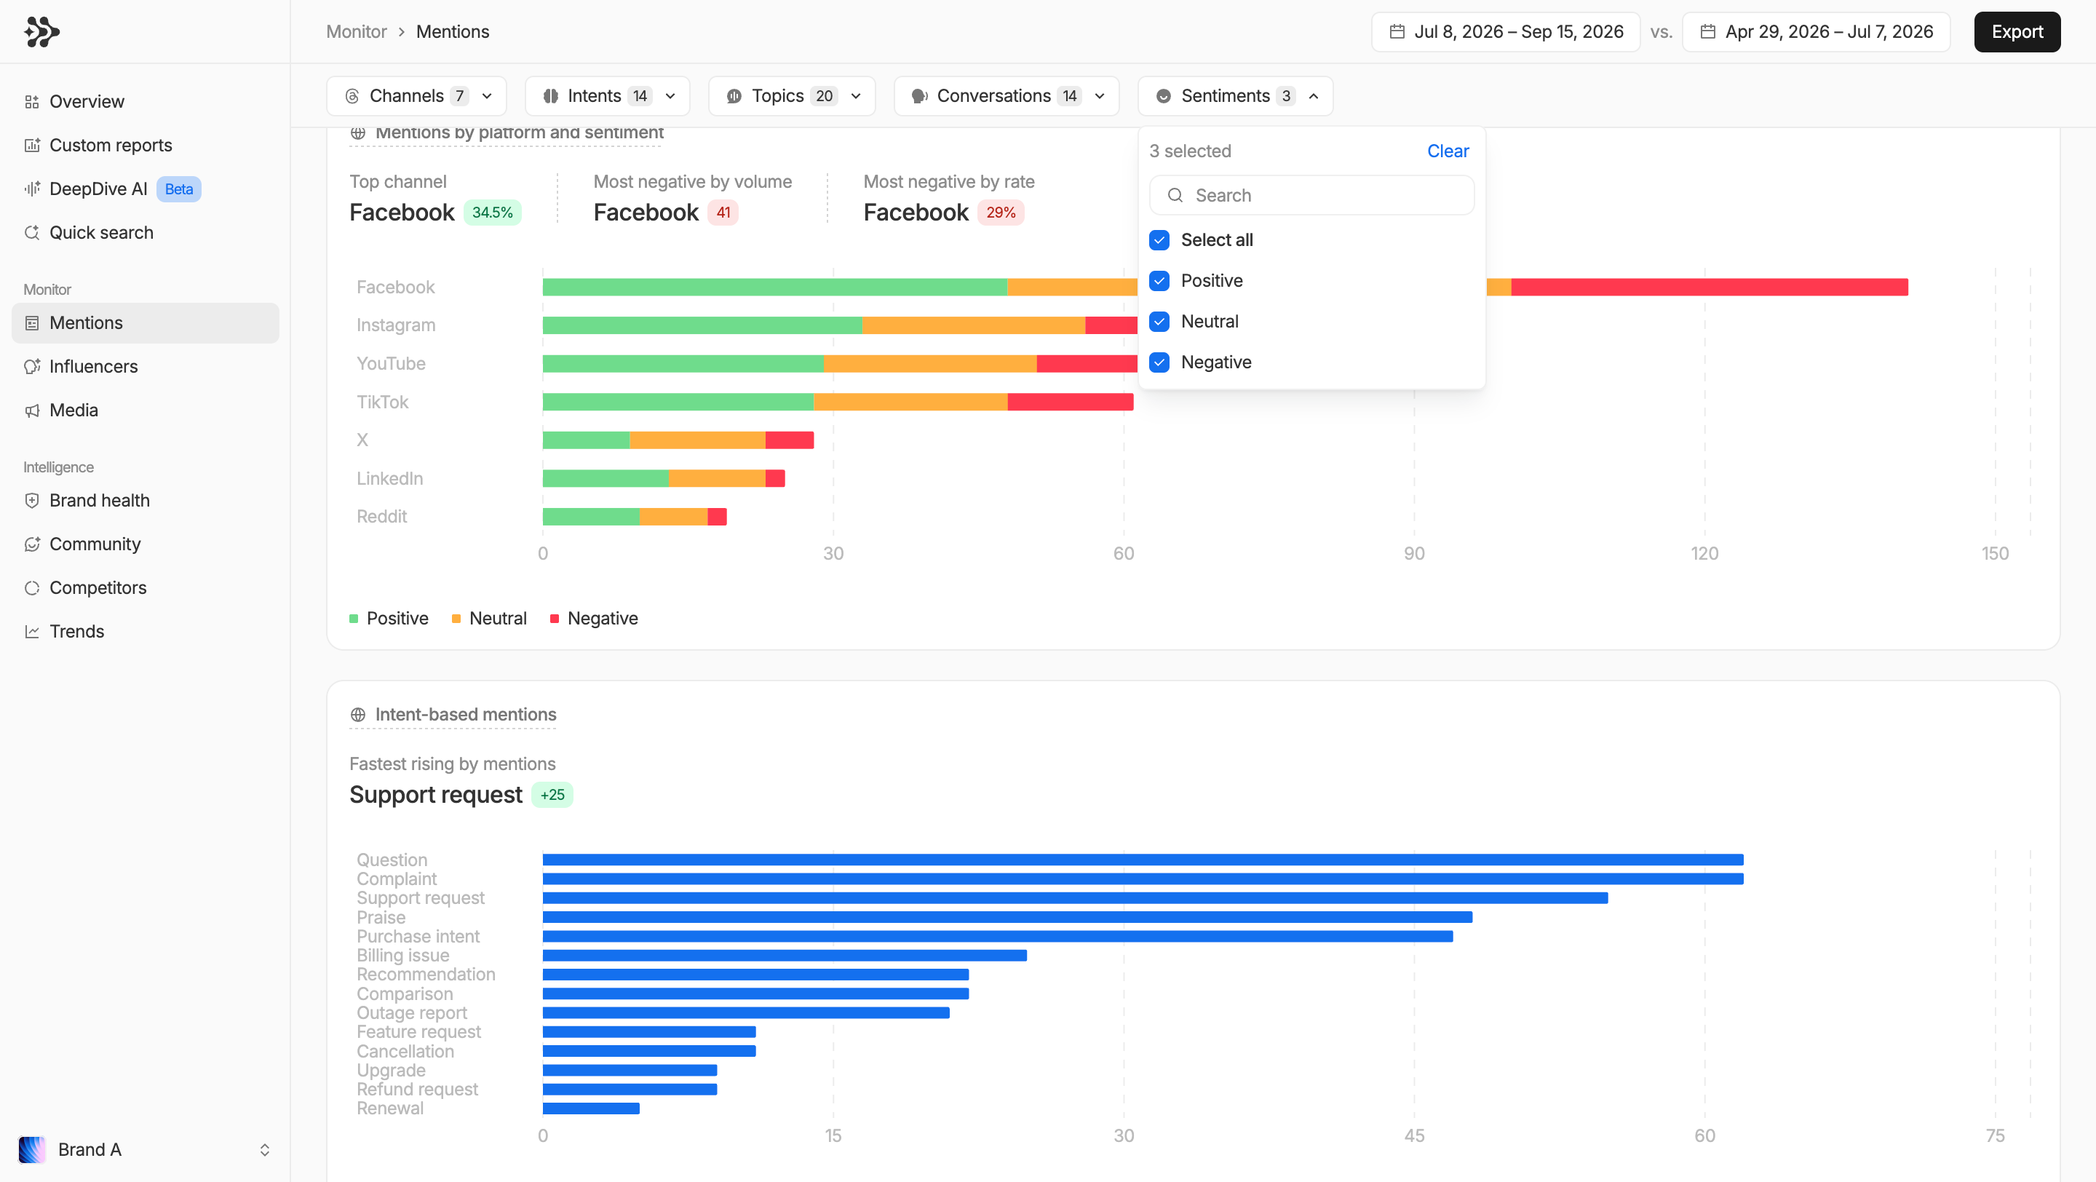Open Custom reports page
Screen dimensions: 2096x1182
(x=146, y=146)
